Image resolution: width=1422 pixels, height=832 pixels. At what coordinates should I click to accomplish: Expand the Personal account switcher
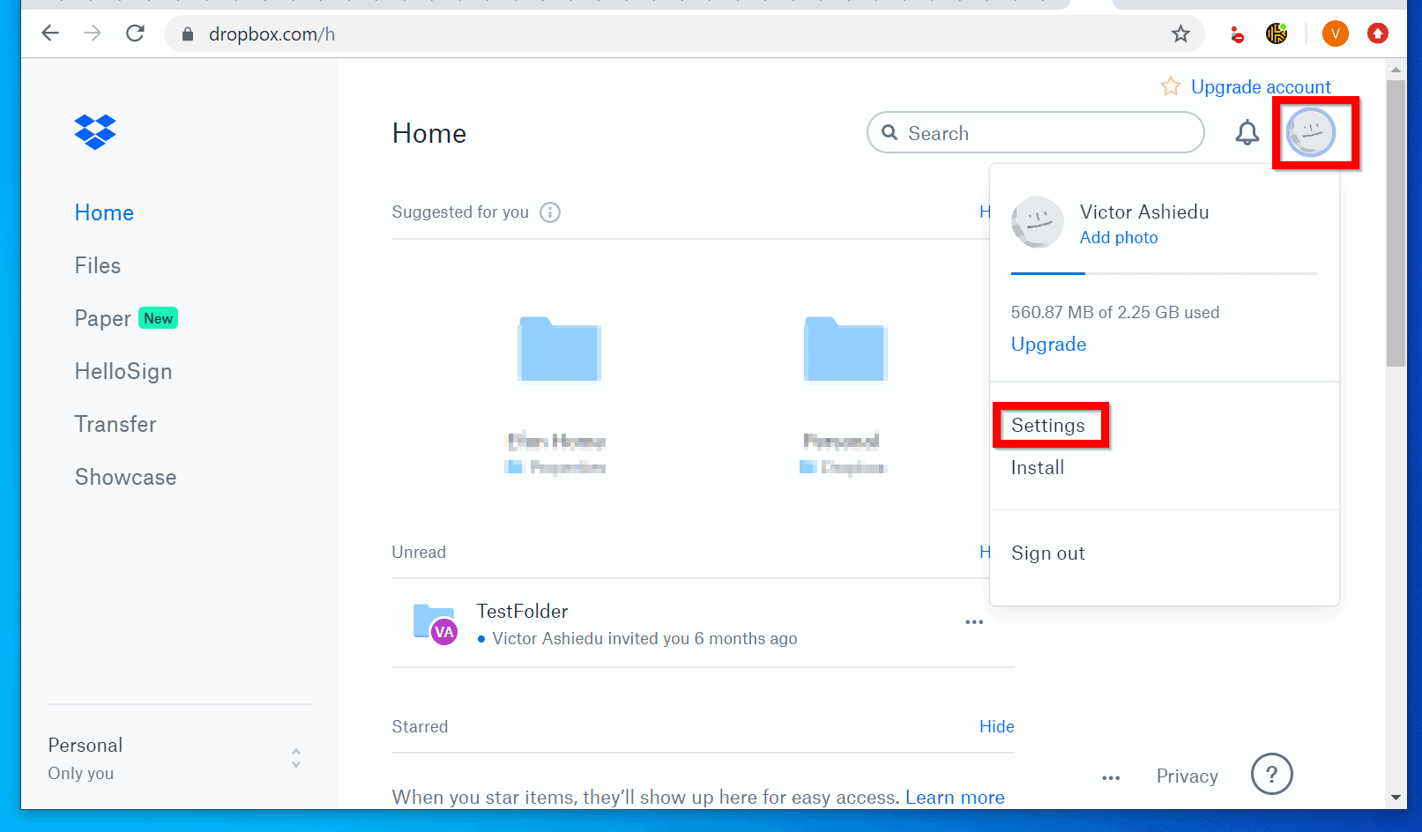pos(296,758)
